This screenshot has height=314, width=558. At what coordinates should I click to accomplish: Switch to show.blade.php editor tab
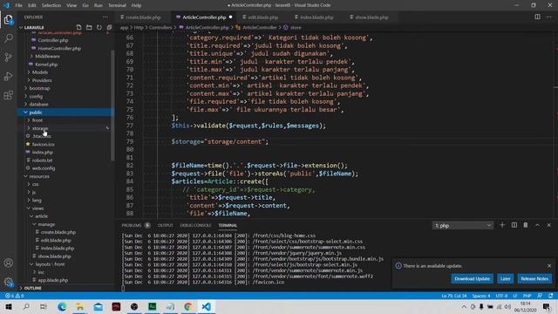pyautogui.click(x=371, y=17)
